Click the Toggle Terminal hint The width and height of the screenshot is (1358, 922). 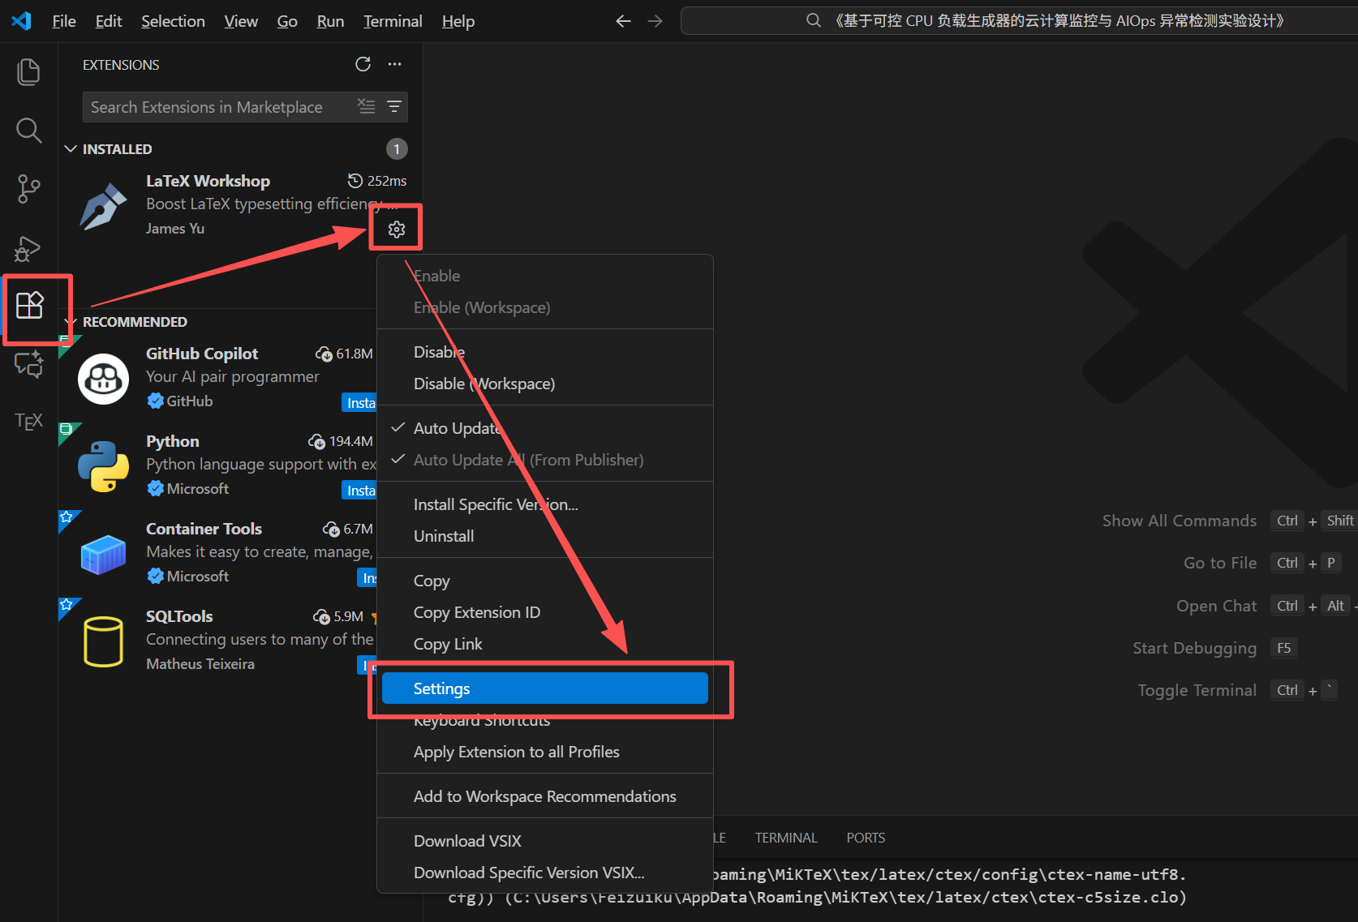point(1197,690)
